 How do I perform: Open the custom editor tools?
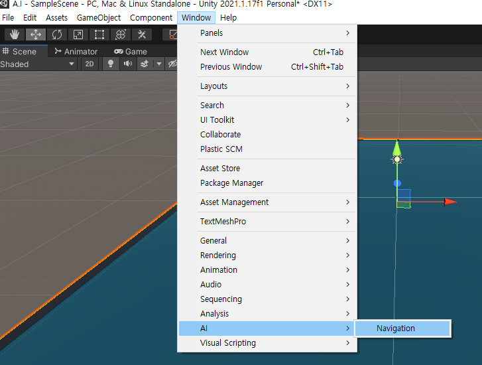(x=142, y=35)
